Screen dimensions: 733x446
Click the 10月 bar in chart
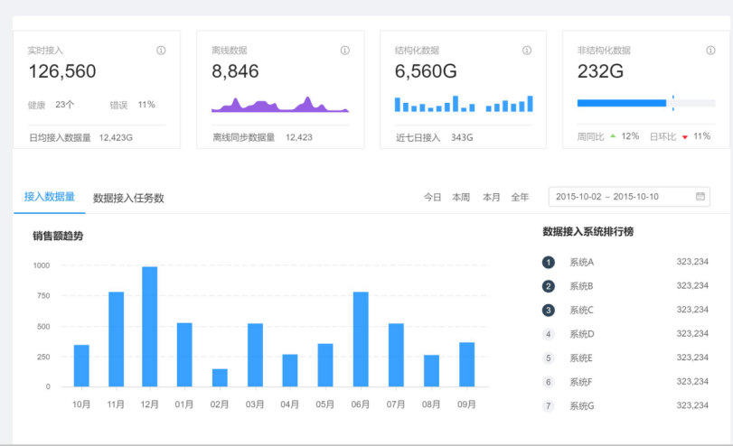[81, 366]
